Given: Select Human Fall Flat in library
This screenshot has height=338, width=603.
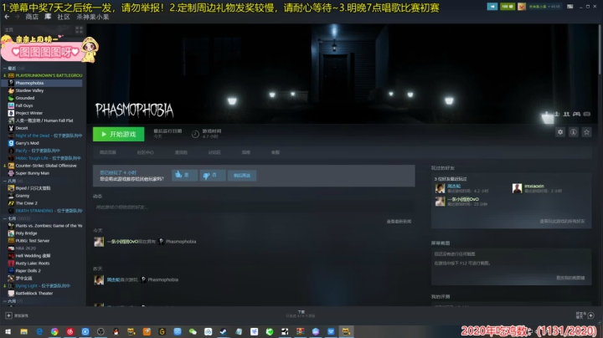Looking at the screenshot, I should (45, 120).
